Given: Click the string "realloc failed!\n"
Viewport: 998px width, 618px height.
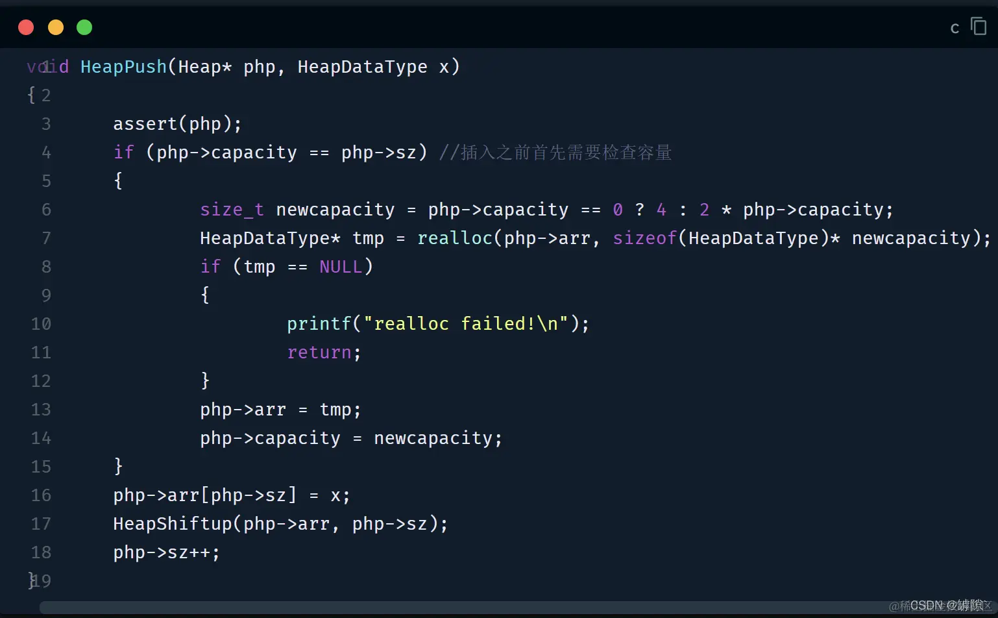Looking at the screenshot, I should 466,324.
